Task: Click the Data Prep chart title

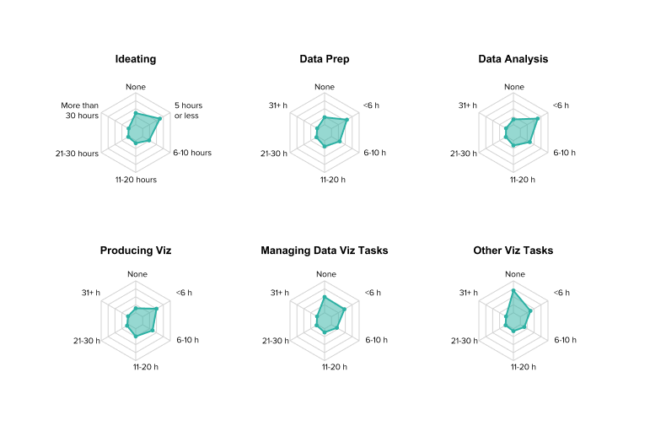Action: point(325,59)
